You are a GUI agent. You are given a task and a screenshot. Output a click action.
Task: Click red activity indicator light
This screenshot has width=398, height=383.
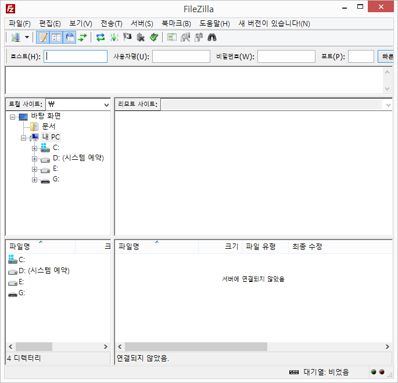(x=382, y=372)
